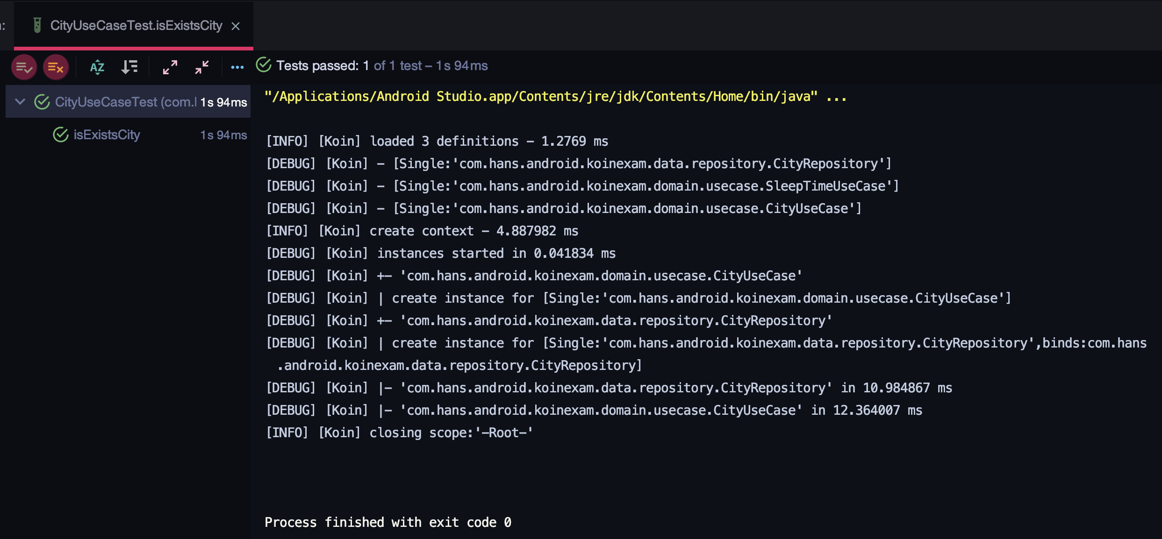1162x539 pixels.
Task: Click the Process finished with exit code line
Action: [388, 522]
